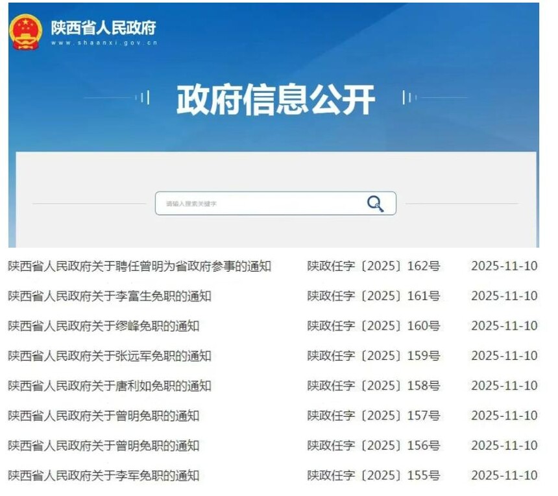Click the date beside the 李军免职 notice

point(505,475)
